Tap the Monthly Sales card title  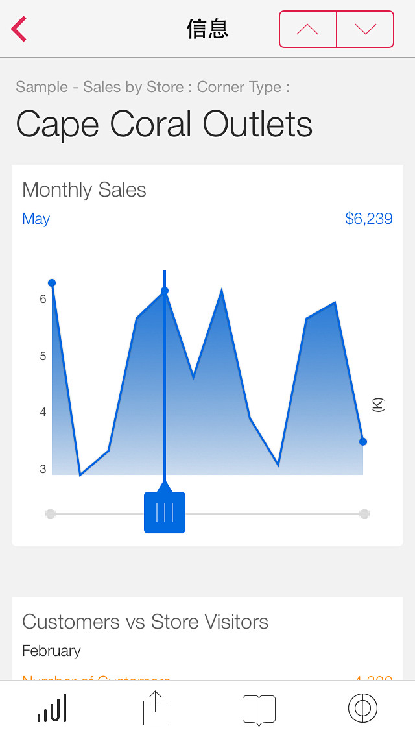(84, 190)
